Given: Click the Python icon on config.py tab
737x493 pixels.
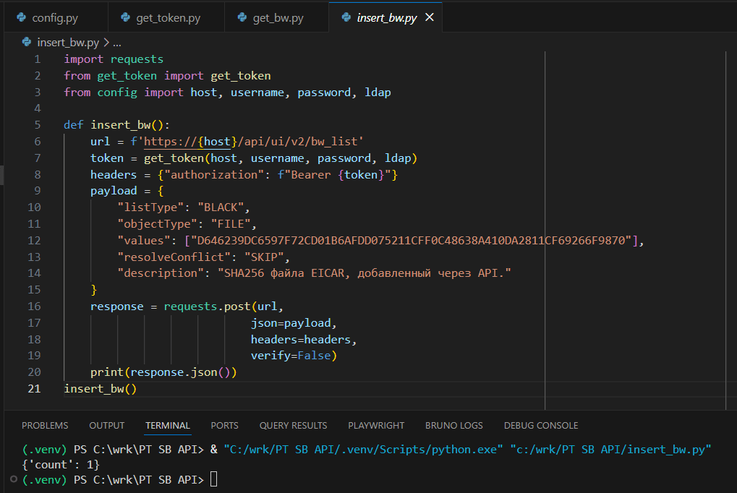Looking at the screenshot, I should click(x=21, y=17).
